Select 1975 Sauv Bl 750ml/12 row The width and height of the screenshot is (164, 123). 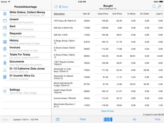pos(108,21)
